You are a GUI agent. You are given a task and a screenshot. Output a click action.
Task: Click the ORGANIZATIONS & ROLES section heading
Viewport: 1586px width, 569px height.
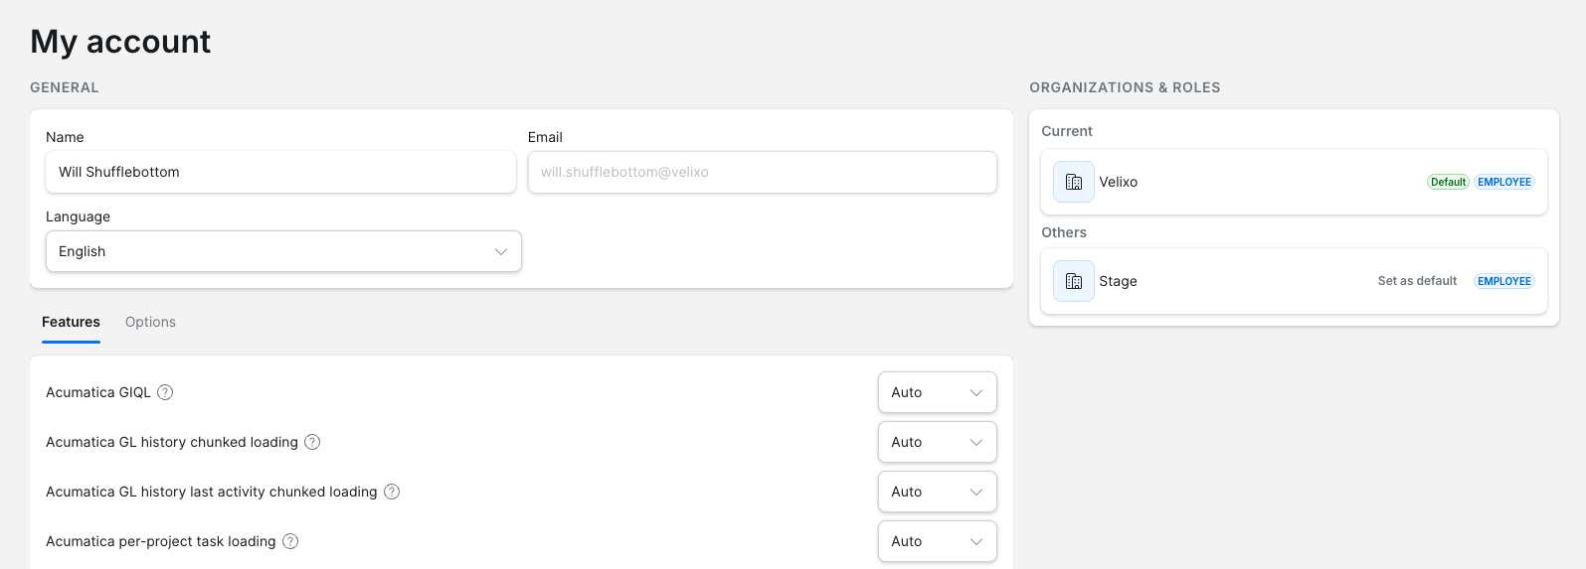(1125, 87)
